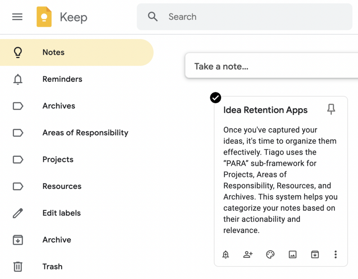Open the Archives label

pos(59,106)
